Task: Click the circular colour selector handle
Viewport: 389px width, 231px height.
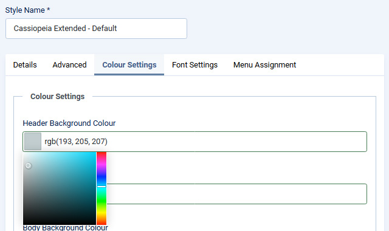Action: point(29,166)
